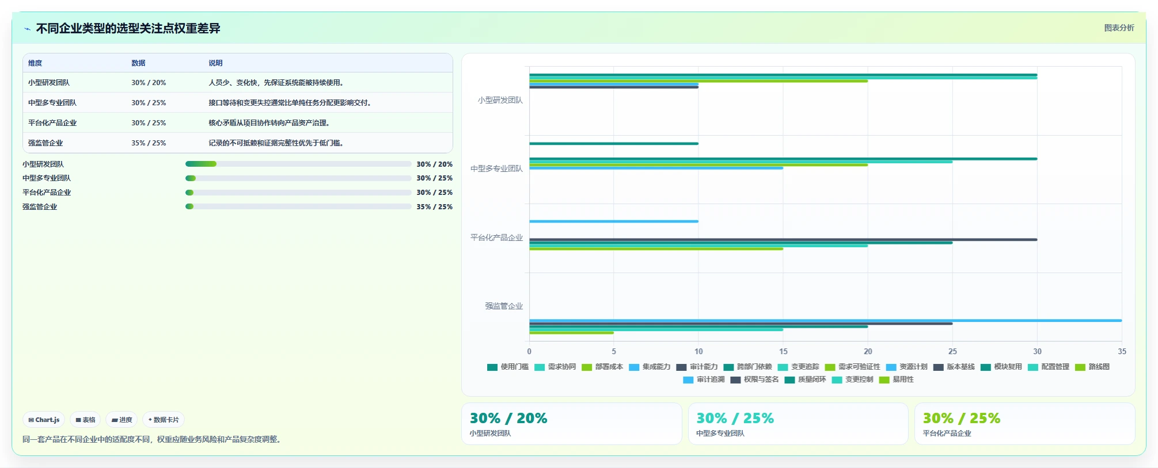Open the 30% / 25% 平台化产品企业 data card

tap(1024, 424)
